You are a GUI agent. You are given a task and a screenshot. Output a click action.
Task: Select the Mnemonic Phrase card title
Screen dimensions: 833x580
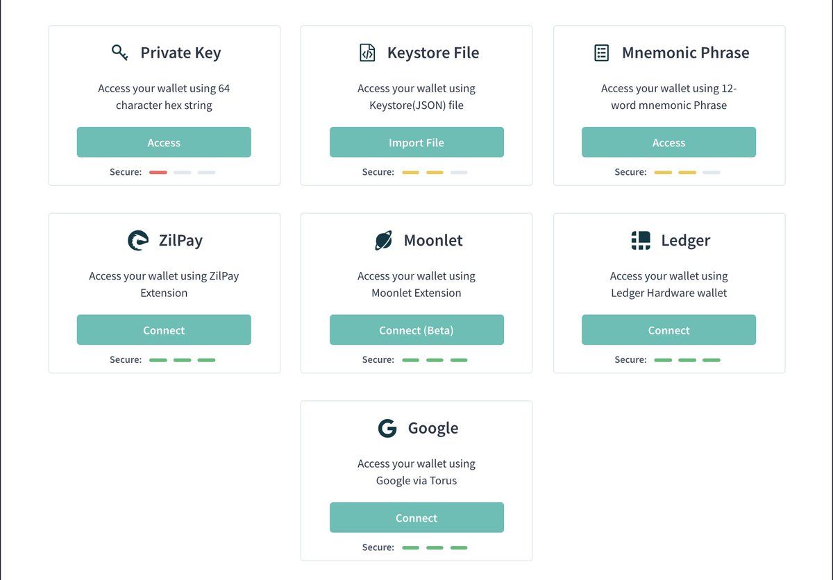pyautogui.click(x=685, y=53)
